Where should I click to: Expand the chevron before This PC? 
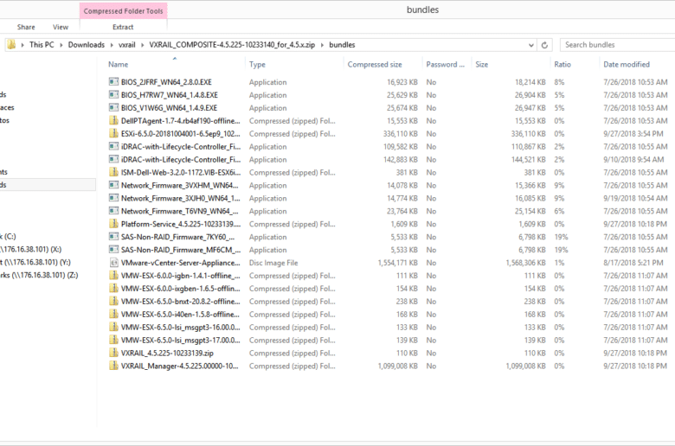pyautogui.click(x=22, y=45)
